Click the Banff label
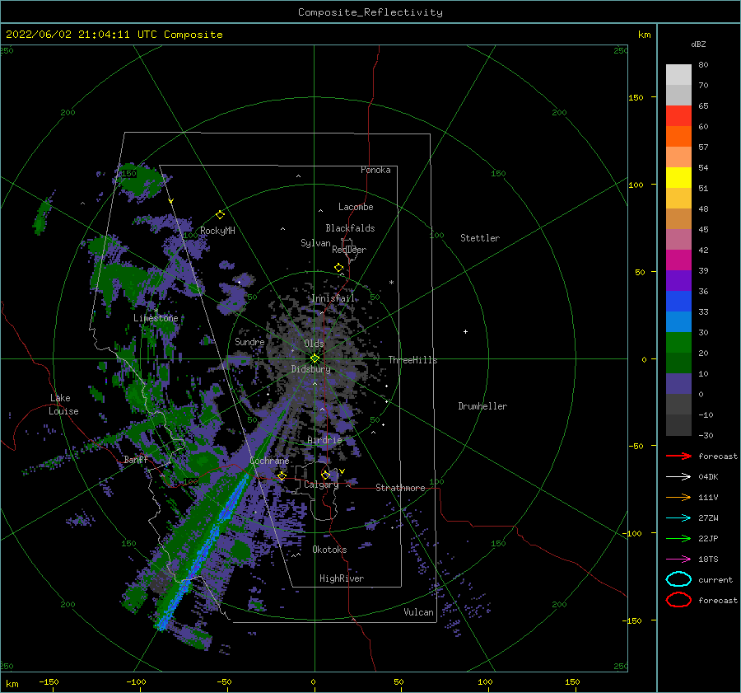741x693 pixels. point(136,459)
